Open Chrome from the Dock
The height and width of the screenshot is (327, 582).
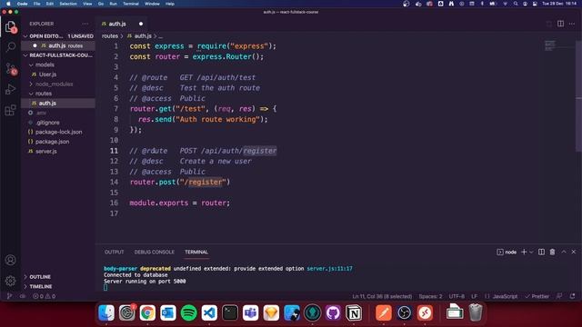pyautogui.click(x=147, y=312)
